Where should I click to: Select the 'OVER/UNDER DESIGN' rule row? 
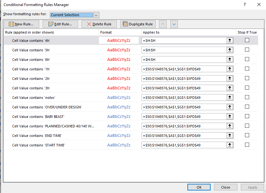pos(131,107)
